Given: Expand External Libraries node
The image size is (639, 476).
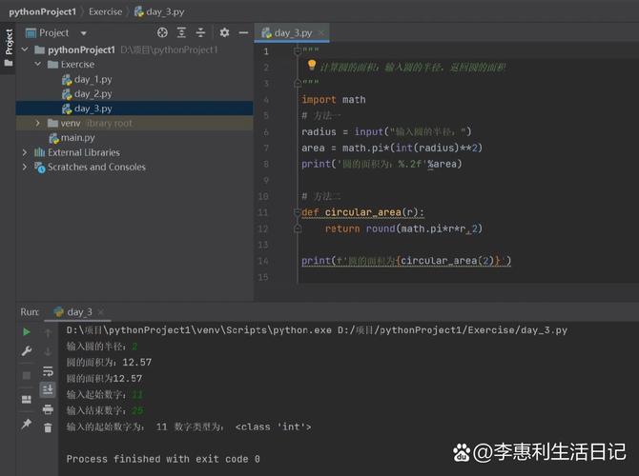Looking at the screenshot, I should click(x=25, y=152).
